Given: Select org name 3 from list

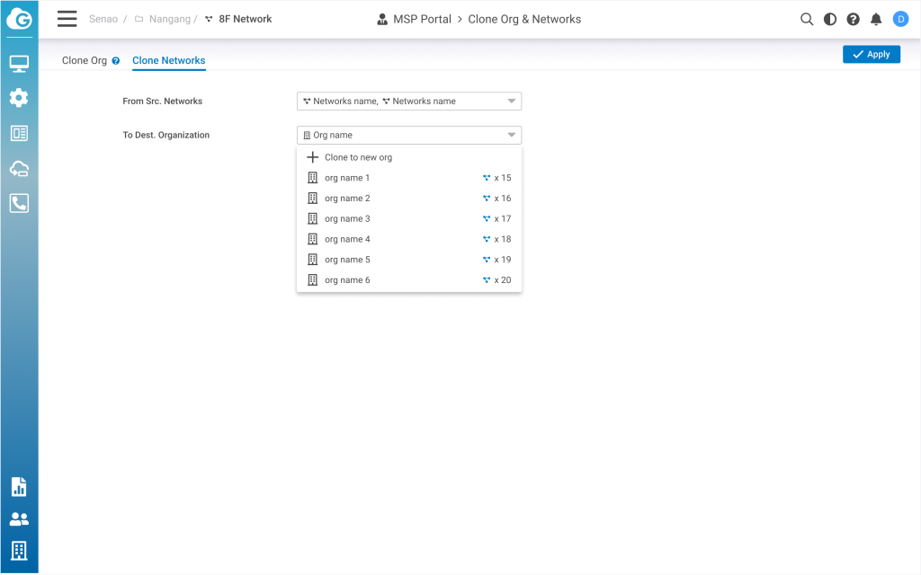Looking at the screenshot, I should click(x=347, y=219).
